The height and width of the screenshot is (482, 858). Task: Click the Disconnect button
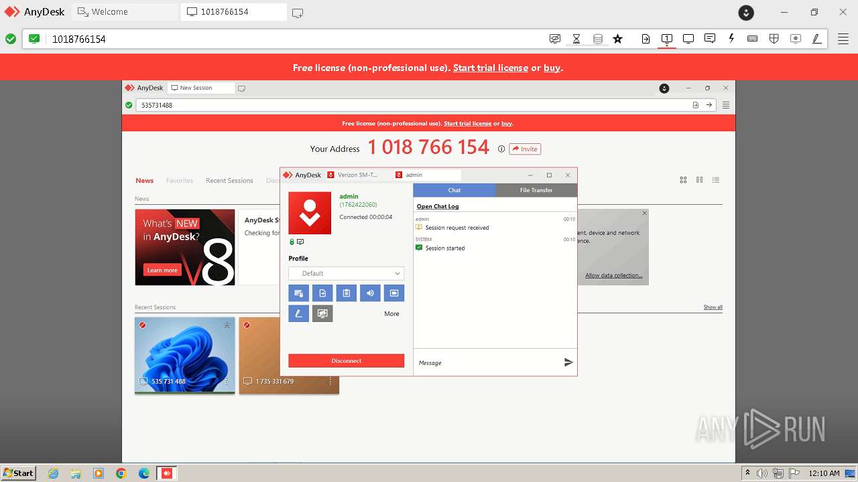point(347,361)
